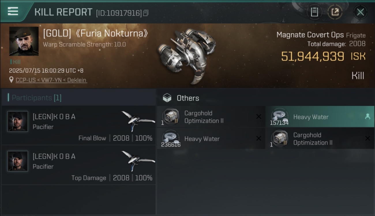Select the first Cargohold Optimization II item
The image size is (375, 216).
click(211, 117)
